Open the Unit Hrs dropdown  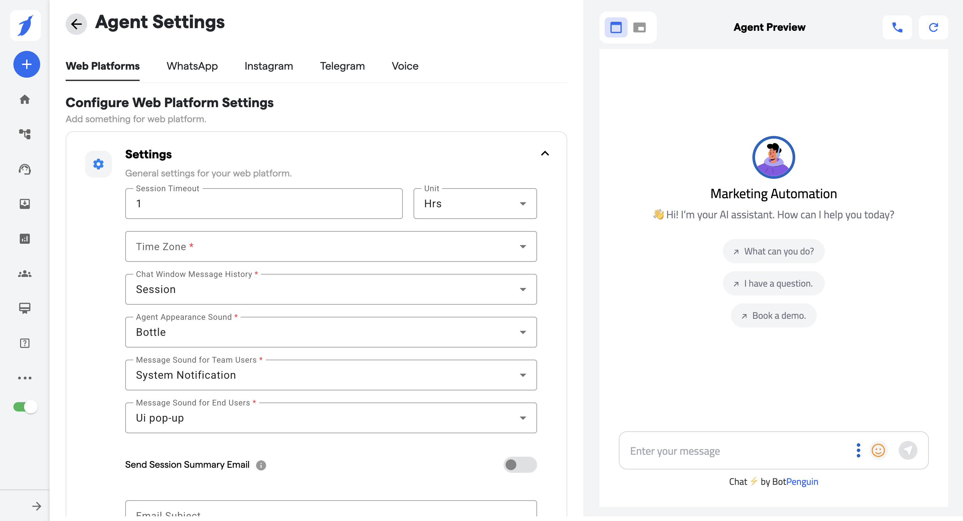pos(475,204)
